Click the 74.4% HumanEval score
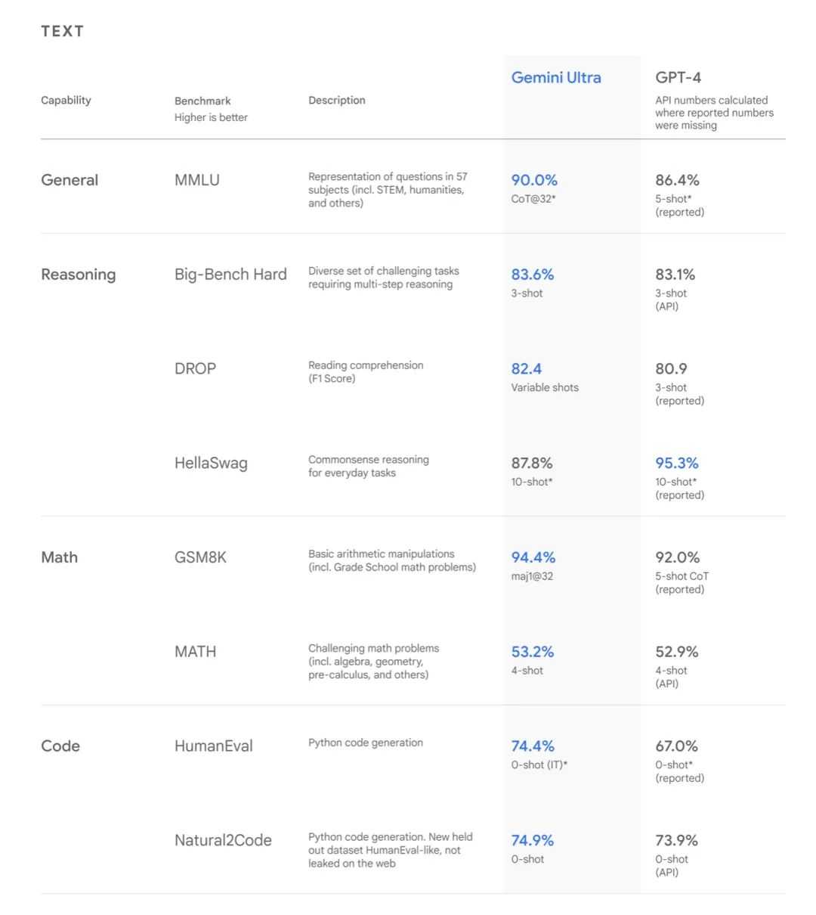 click(533, 746)
